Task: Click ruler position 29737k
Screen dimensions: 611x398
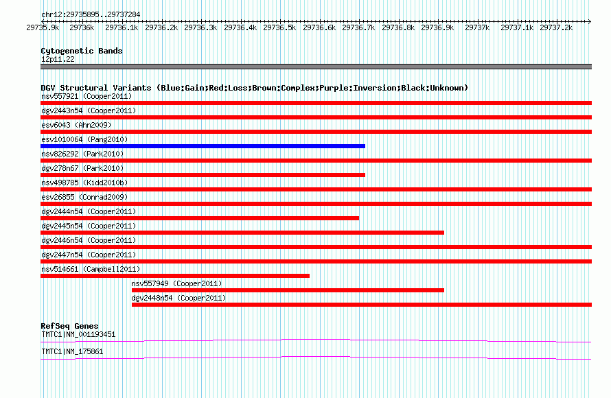Action: pos(477,27)
